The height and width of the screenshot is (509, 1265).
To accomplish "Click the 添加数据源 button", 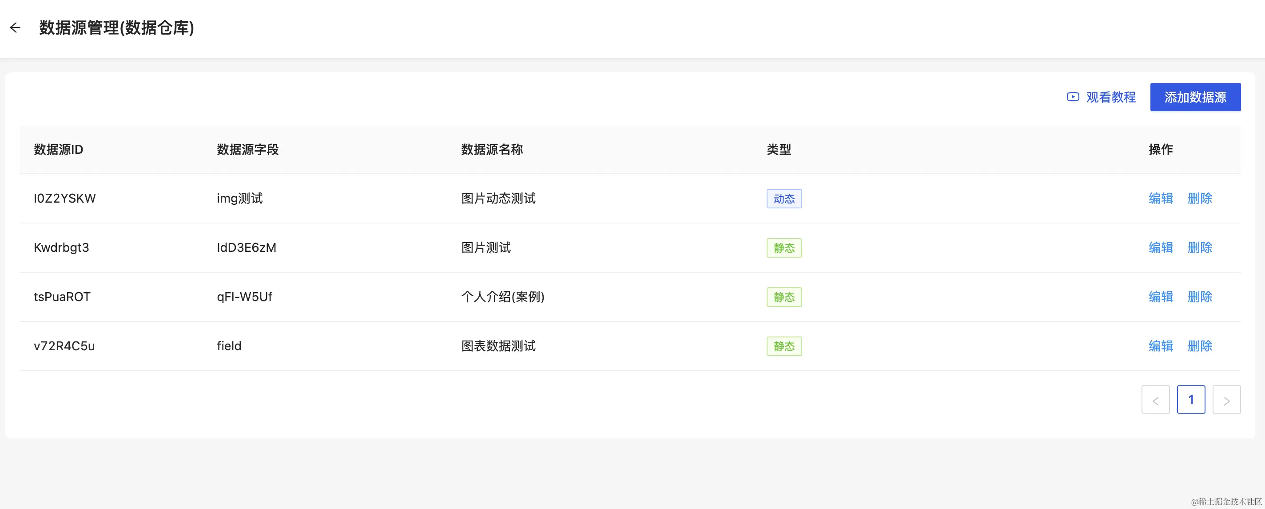I will [1195, 97].
